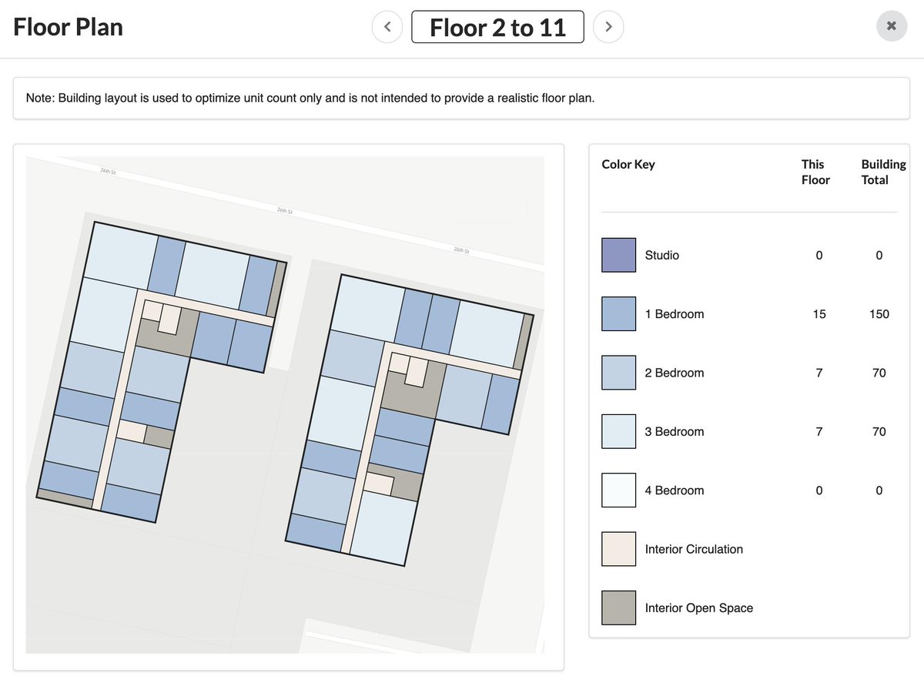The image size is (924, 683).
Task: Click the 4 Bedroom label
Action: tap(675, 490)
